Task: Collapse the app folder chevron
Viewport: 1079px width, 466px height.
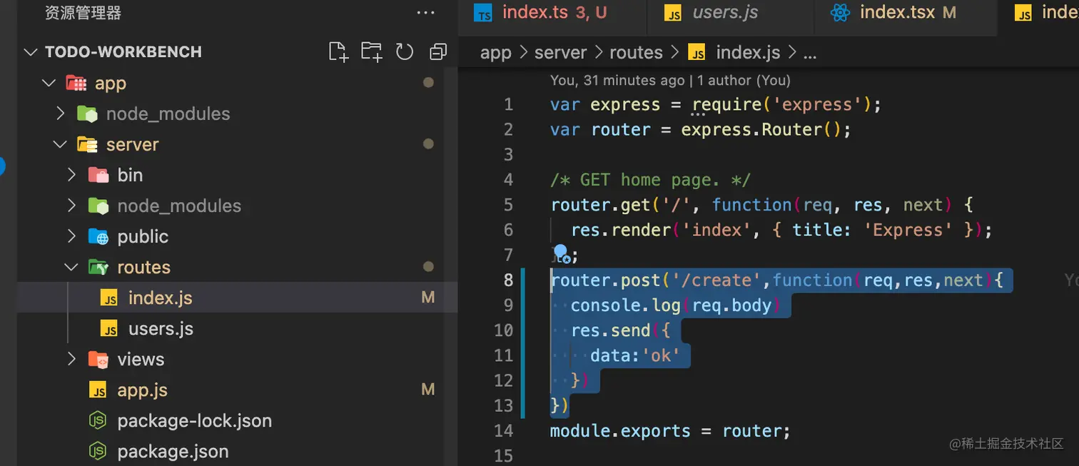Action: pyautogui.click(x=49, y=83)
